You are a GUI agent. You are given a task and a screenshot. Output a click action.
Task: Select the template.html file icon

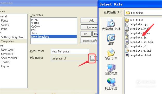tap(127, 29)
